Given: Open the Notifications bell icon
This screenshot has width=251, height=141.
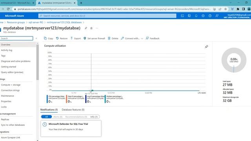Looking at the screenshot, I should click(x=196, y=16).
